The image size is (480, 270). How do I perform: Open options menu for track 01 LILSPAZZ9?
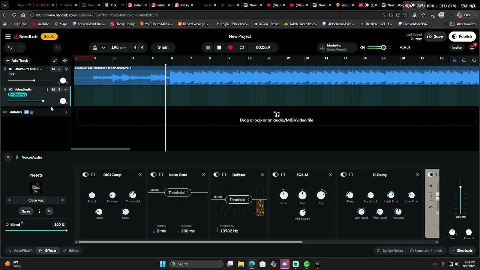(47, 69)
